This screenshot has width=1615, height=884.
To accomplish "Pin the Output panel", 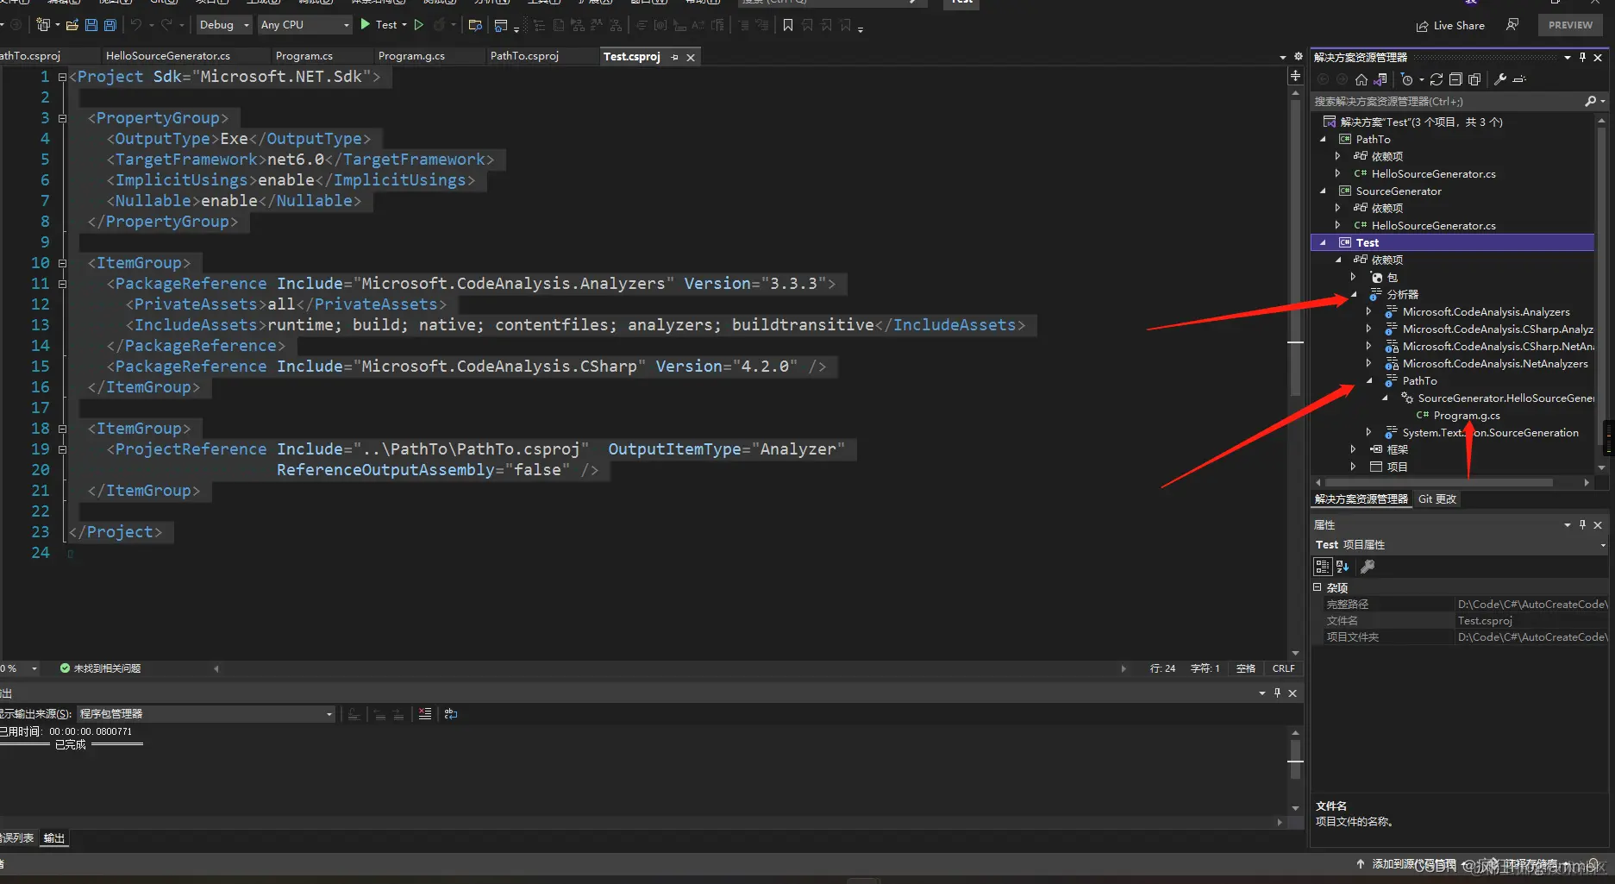I will [x=1277, y=693].
